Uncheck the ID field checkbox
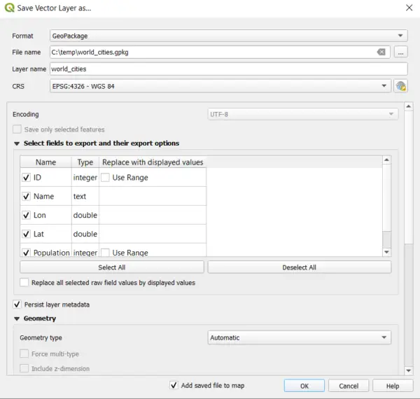The width and height of the screenshot is (420, 399). [27, 178]
